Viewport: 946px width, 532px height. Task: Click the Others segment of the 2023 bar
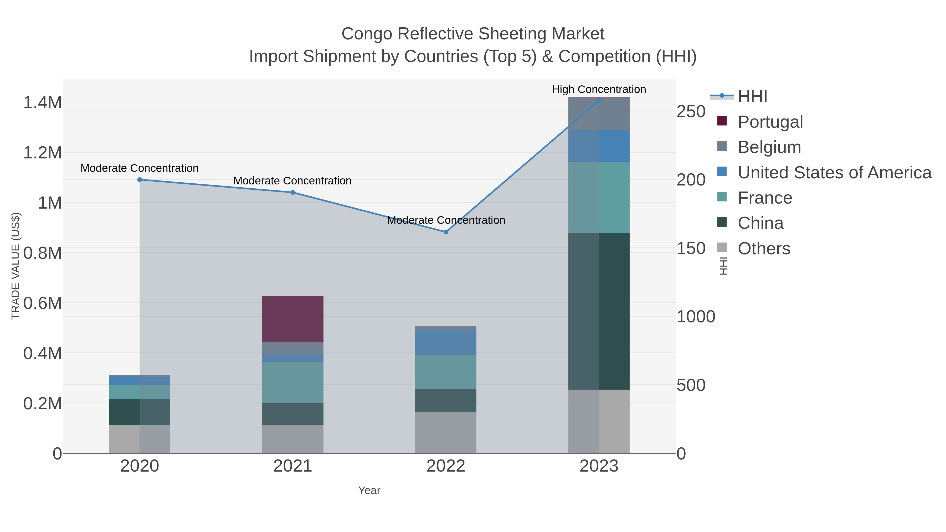[599, 421]
